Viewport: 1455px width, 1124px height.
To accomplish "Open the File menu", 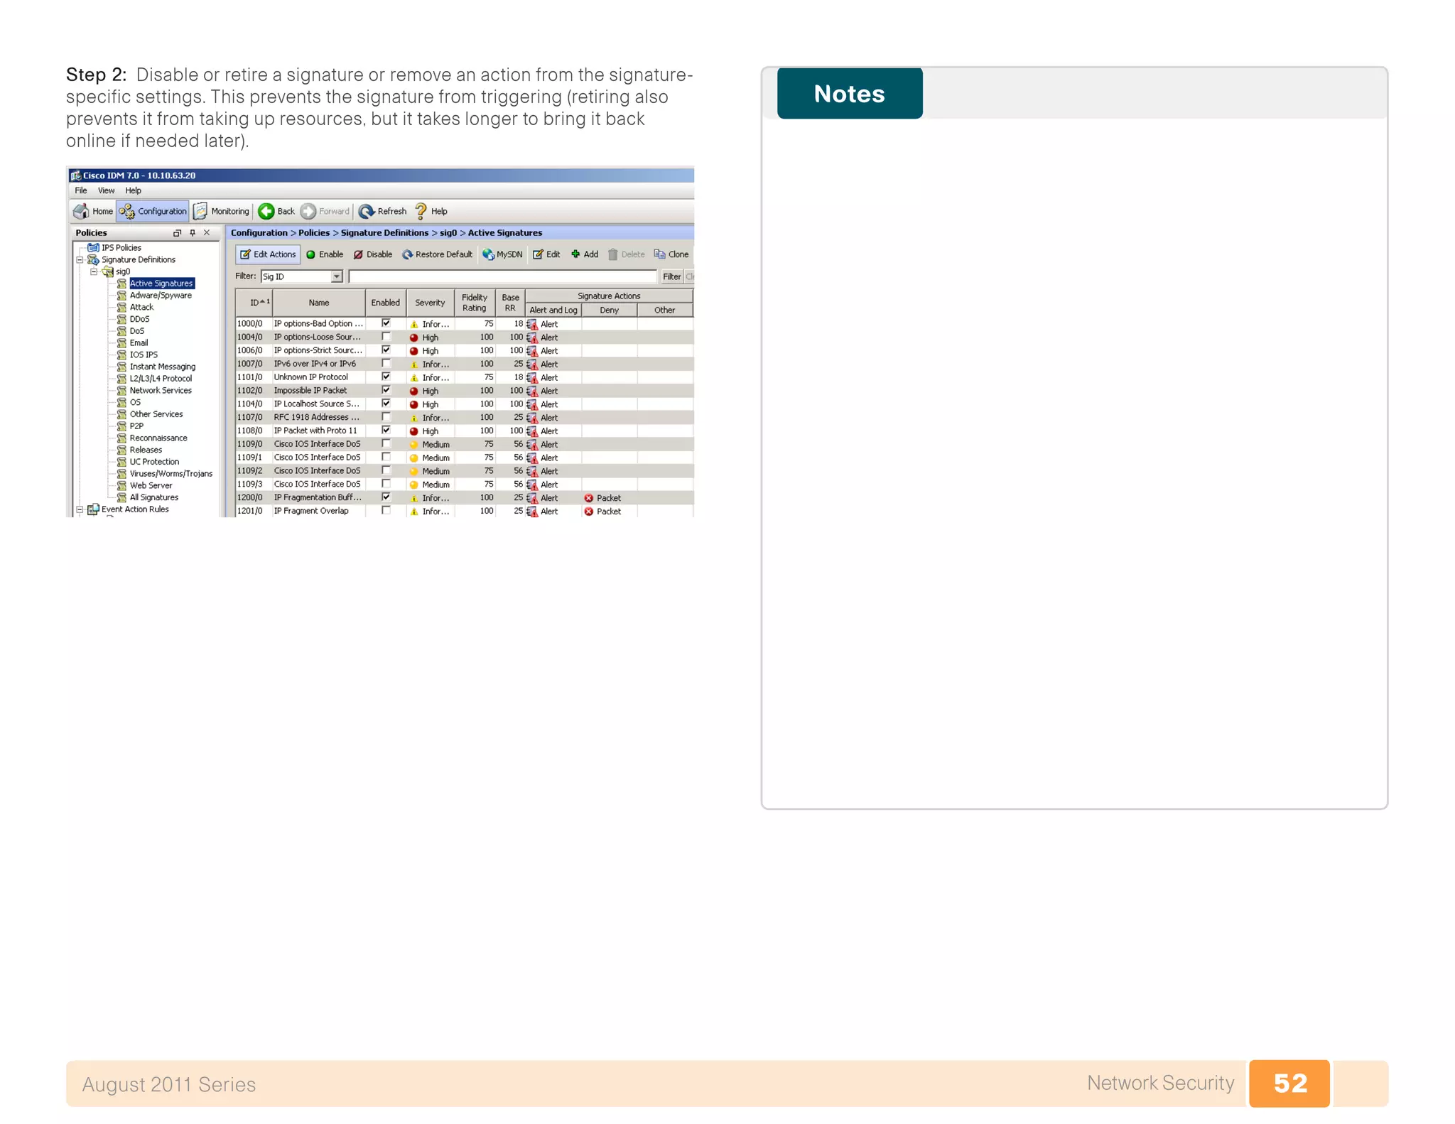I will click(x=81, y=190).
